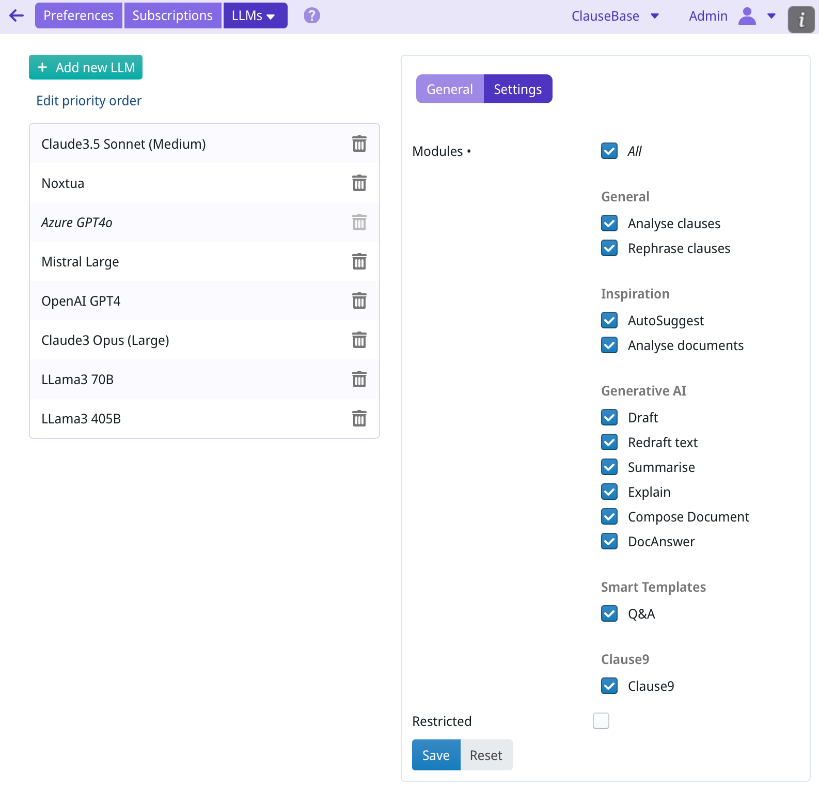This screenshot has height=790, width=819.
Task: Delete the Noxtua LLM entry
Action: point(359,183)
